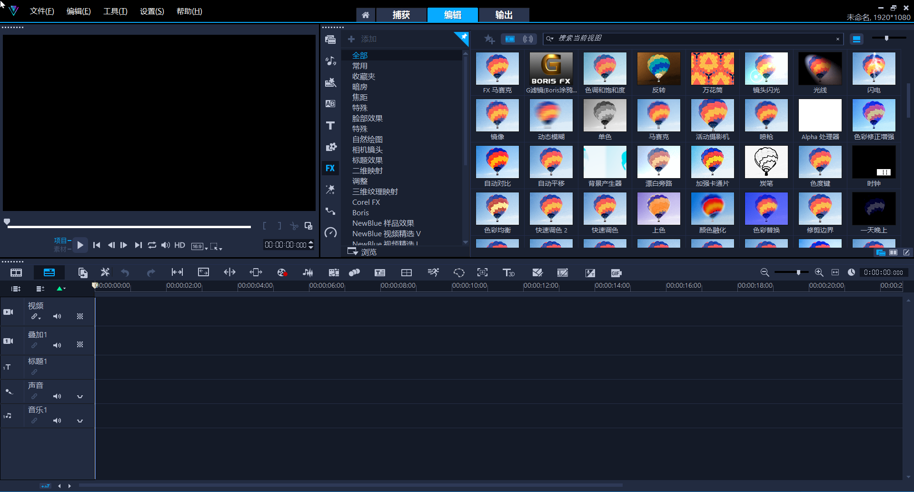Toggle mute on voice track 声音
The image size is (914, 492).
click(x=57, y=396)
